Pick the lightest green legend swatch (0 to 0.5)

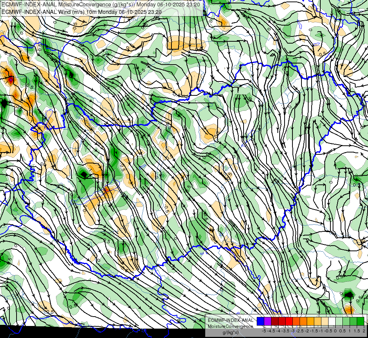(x=339, y=321)
